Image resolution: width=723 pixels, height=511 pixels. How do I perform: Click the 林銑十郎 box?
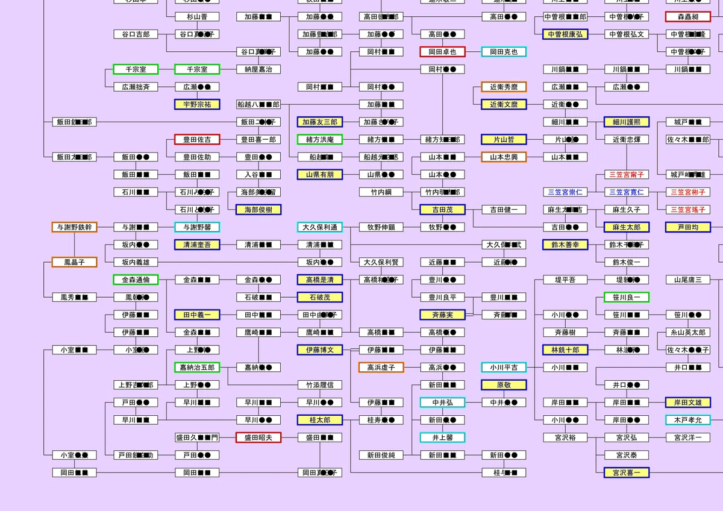click(565, 350)
